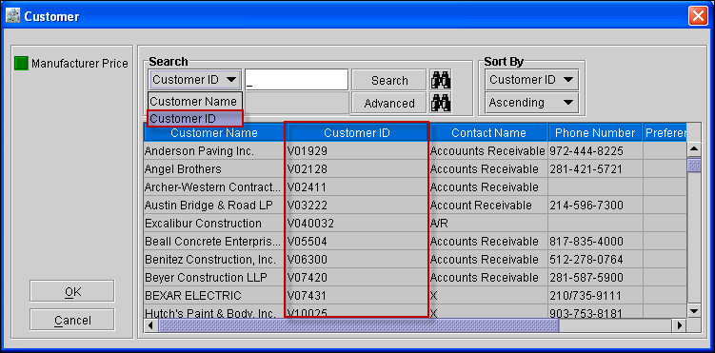The width and height of the screenshot is (715, 353).
Task: Click customer ID V01929 cell
Action: click(x=357, y=150)
